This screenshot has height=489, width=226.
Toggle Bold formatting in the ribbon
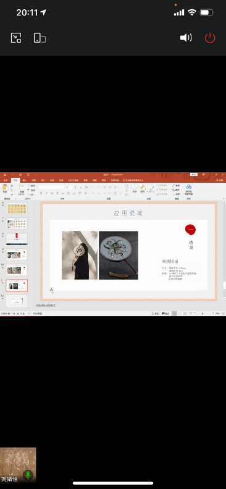coord(41,193)
